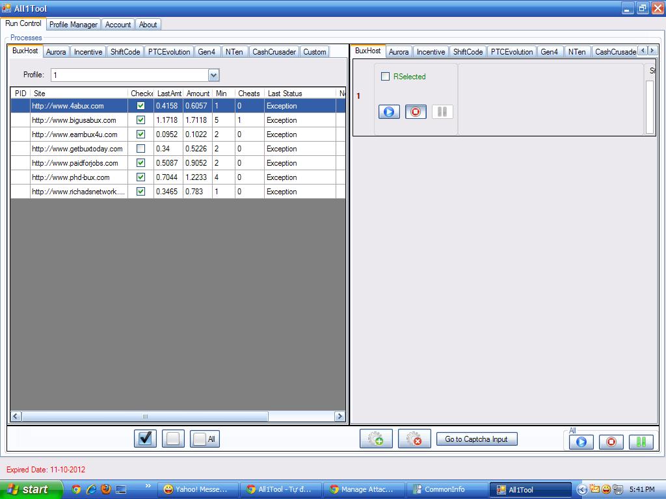Open Manage Attac... Chrome taskbar window
The width and height of the screenshot is (666, 499).
coord(363,489)
